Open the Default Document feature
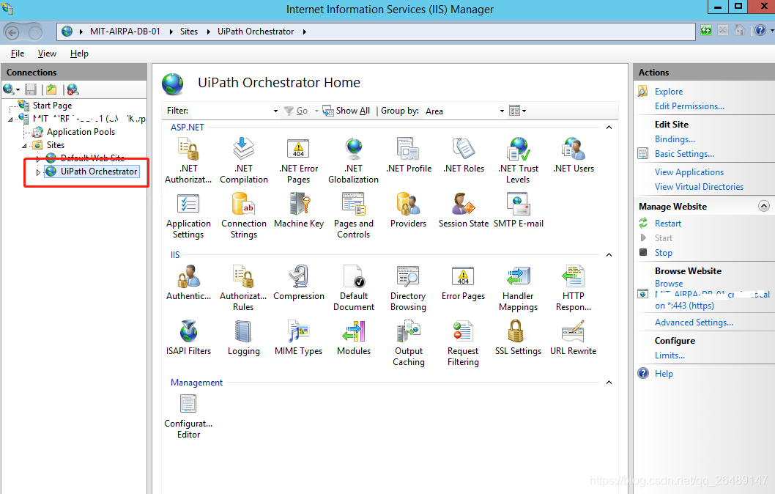Image resolution: width=775 pixels, height=494 pixels. (353, 288)
